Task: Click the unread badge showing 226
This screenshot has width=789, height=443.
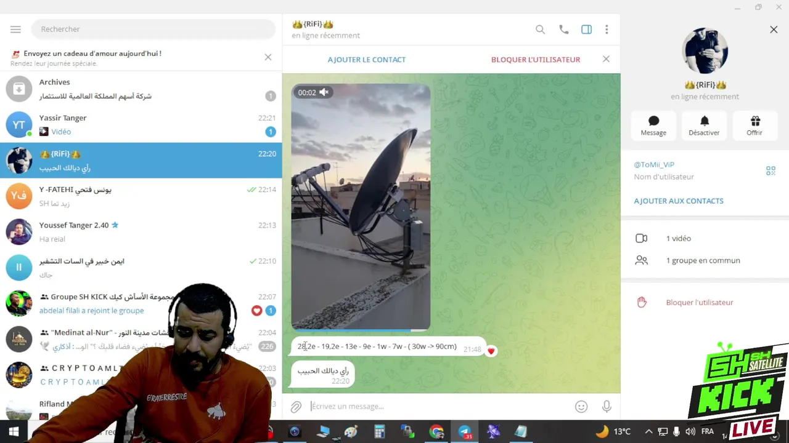Action: tap(267, 346)
